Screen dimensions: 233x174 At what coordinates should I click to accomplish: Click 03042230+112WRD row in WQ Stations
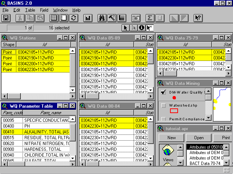tap(35, 70)
